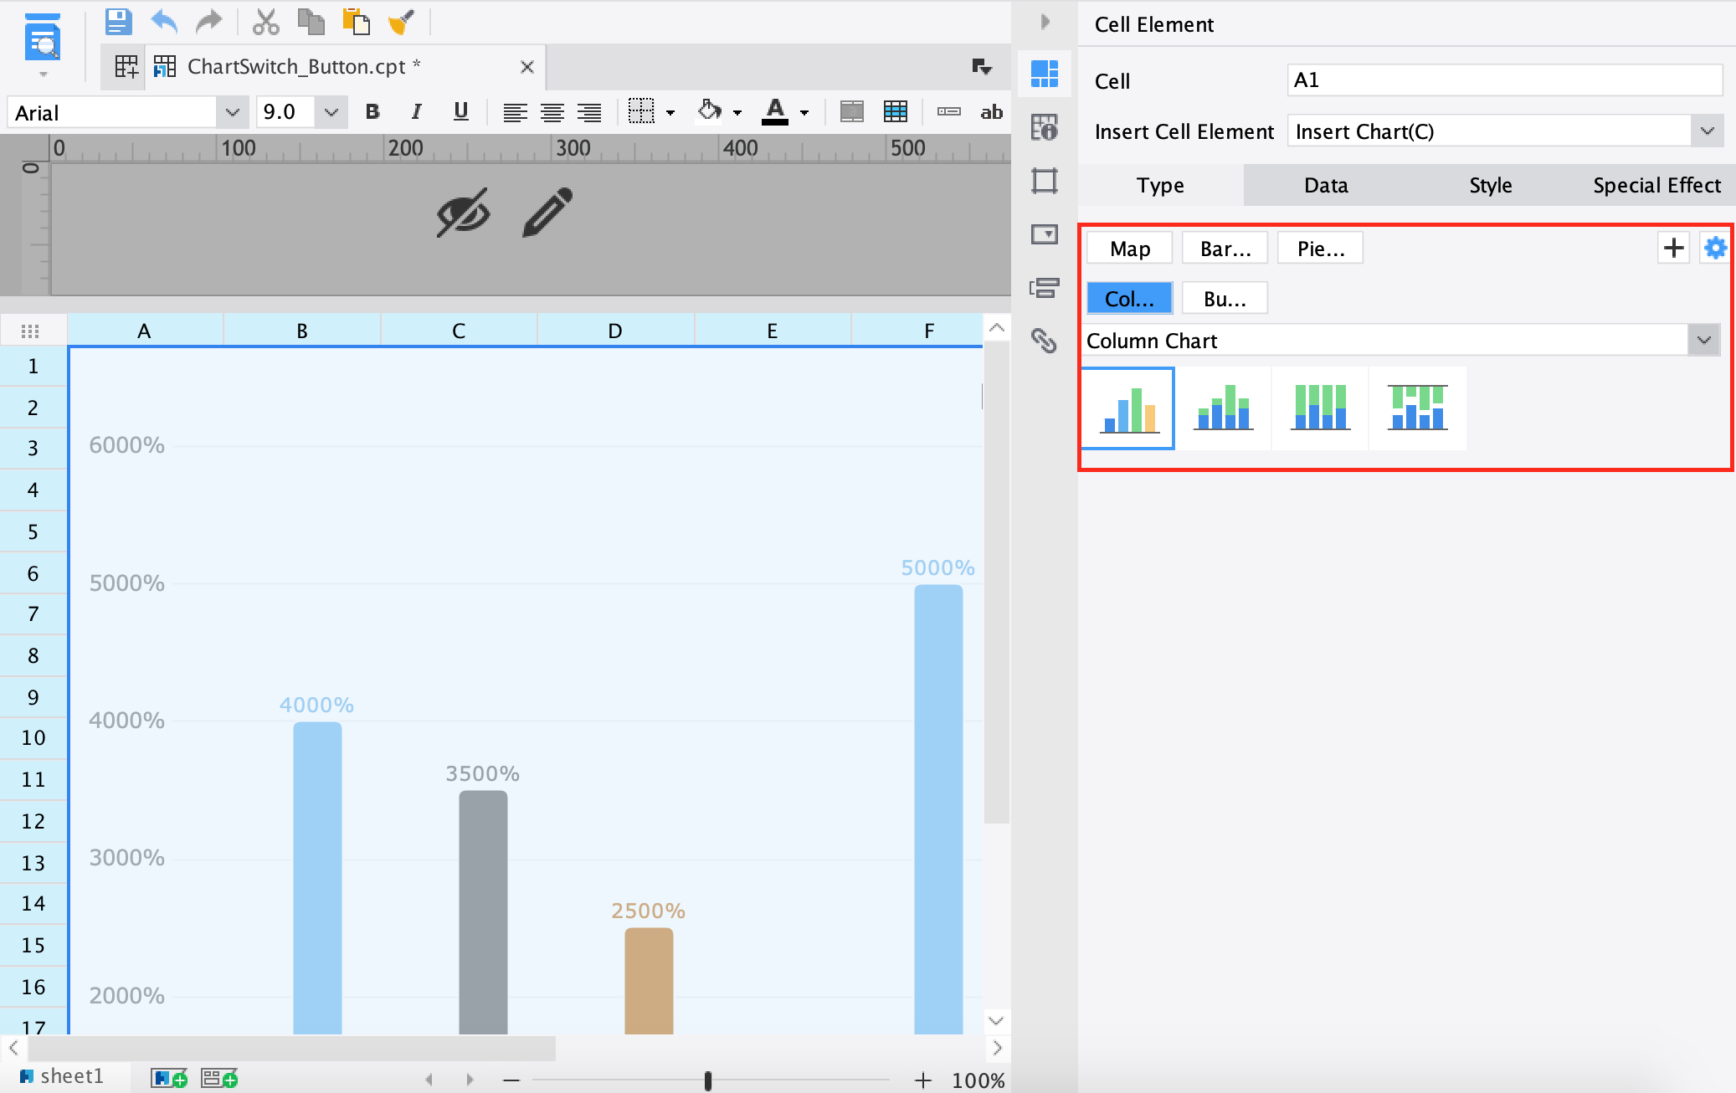Click the Format Painter brush icon
Viewport: 1736px width, 1093px height.
[402, 22]
